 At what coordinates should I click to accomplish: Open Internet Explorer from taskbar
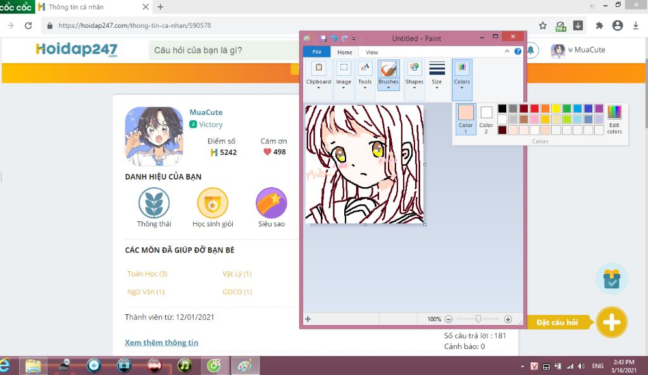4,366
